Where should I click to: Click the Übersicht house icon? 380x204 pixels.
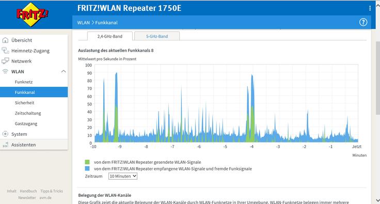click(x=5, y=40)
